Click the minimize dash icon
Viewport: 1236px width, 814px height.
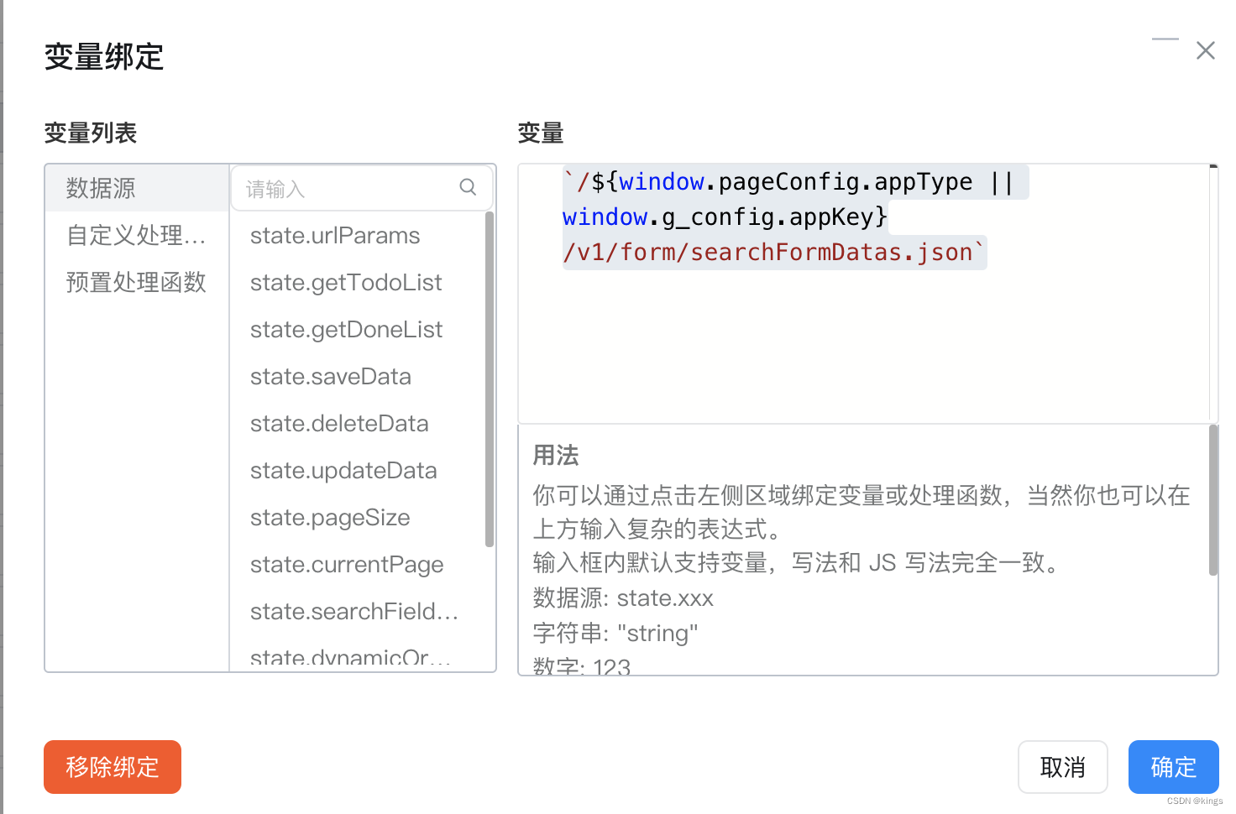click(x=1165, y=39)
